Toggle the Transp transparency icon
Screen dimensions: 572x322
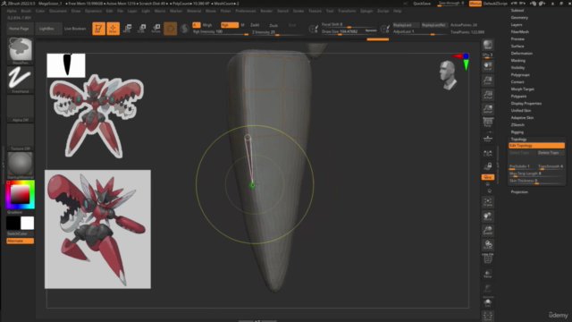tap(488, 274)
